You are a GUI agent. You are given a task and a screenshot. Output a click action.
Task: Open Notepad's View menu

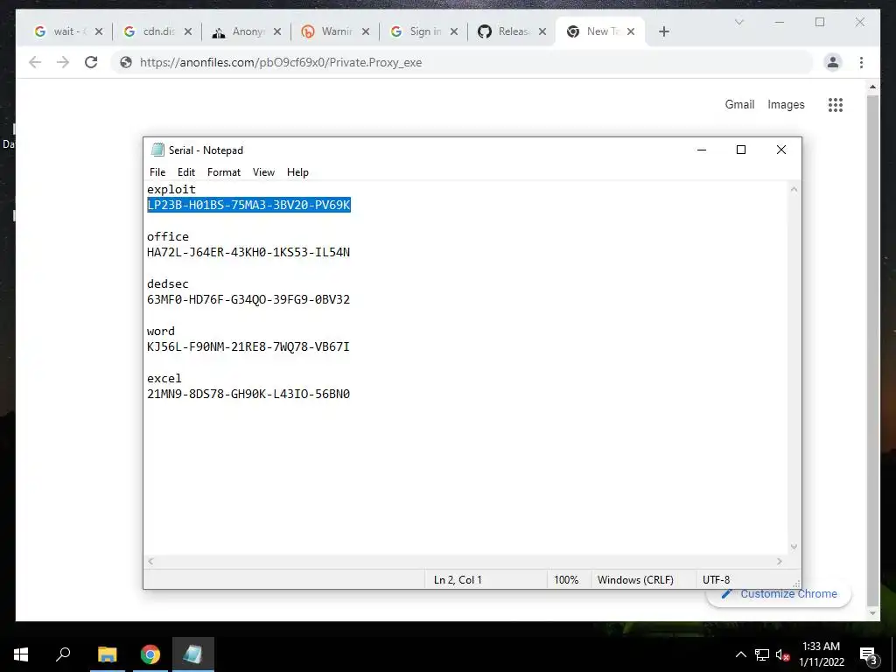click(263, 172)
